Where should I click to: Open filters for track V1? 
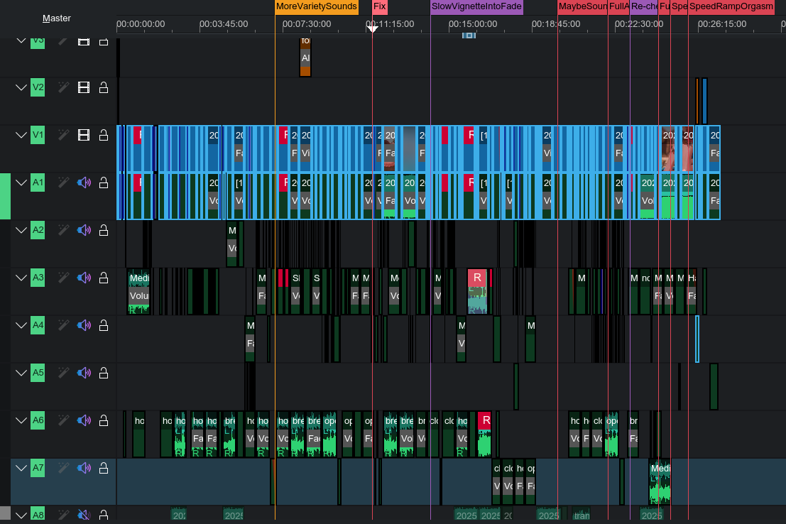point(63,136)
